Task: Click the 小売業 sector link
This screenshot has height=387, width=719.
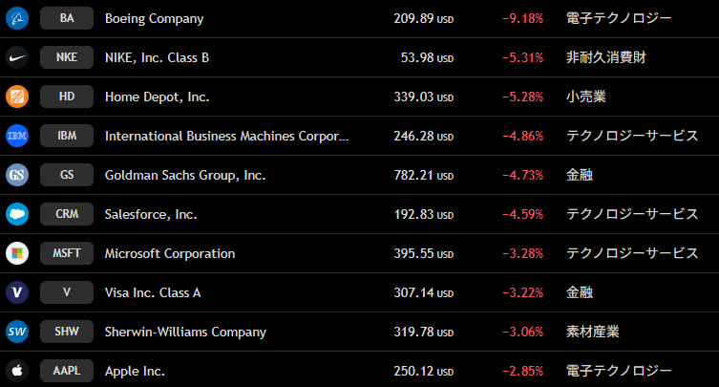Action: click(585, 97)
